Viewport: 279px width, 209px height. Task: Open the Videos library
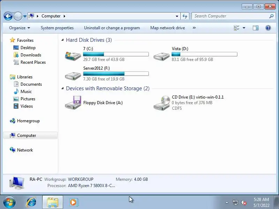click(27, 106)
